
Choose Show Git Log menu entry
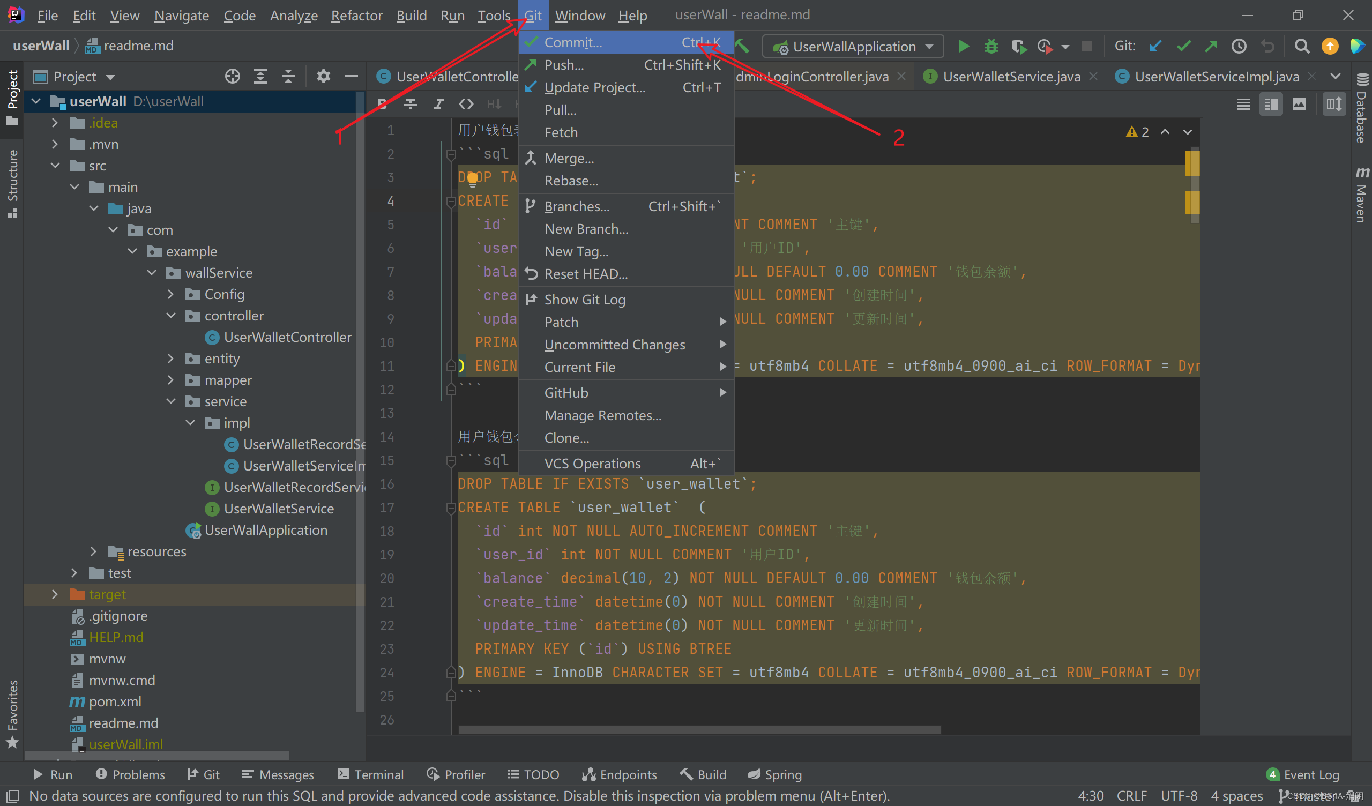click(626, 300)
